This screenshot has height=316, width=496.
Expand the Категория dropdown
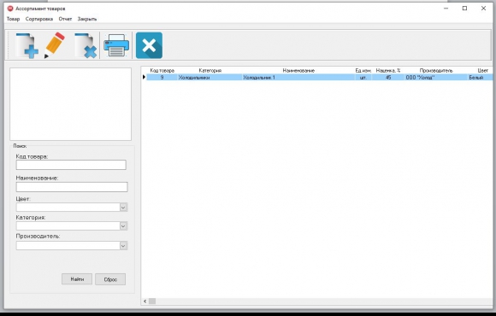tap(123, 226)
